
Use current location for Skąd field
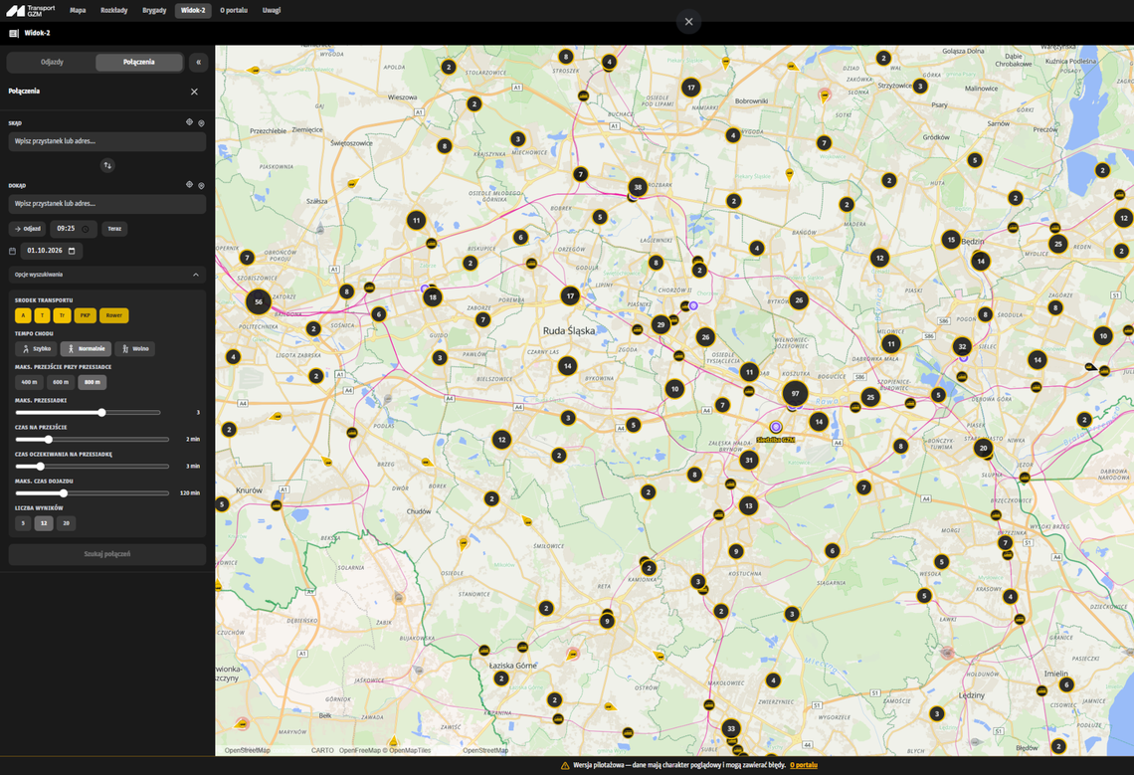click(x=189, y=122)
